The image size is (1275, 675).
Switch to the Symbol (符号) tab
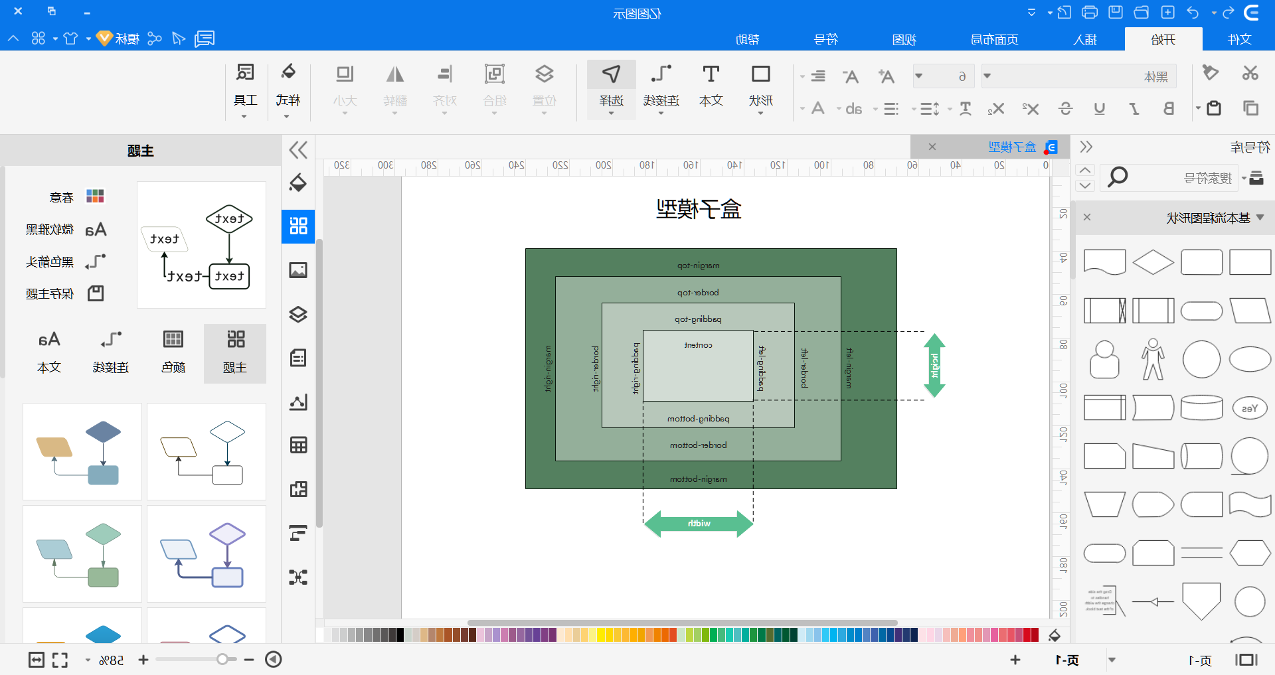click(826, 39)
